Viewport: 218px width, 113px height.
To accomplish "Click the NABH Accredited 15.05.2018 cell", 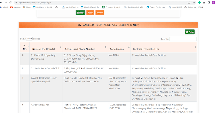I will click(x=118, y=107).
